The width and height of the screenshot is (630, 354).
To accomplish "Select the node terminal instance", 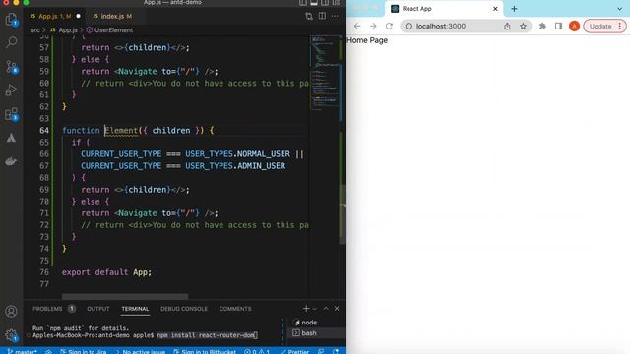I will [x=317, y=323].
